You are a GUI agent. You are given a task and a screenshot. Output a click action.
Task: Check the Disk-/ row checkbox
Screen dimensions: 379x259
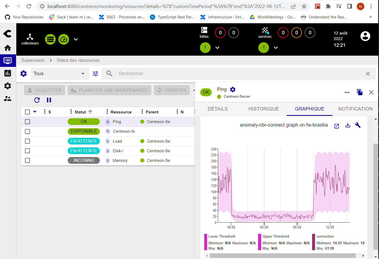(x=27, y=151)
